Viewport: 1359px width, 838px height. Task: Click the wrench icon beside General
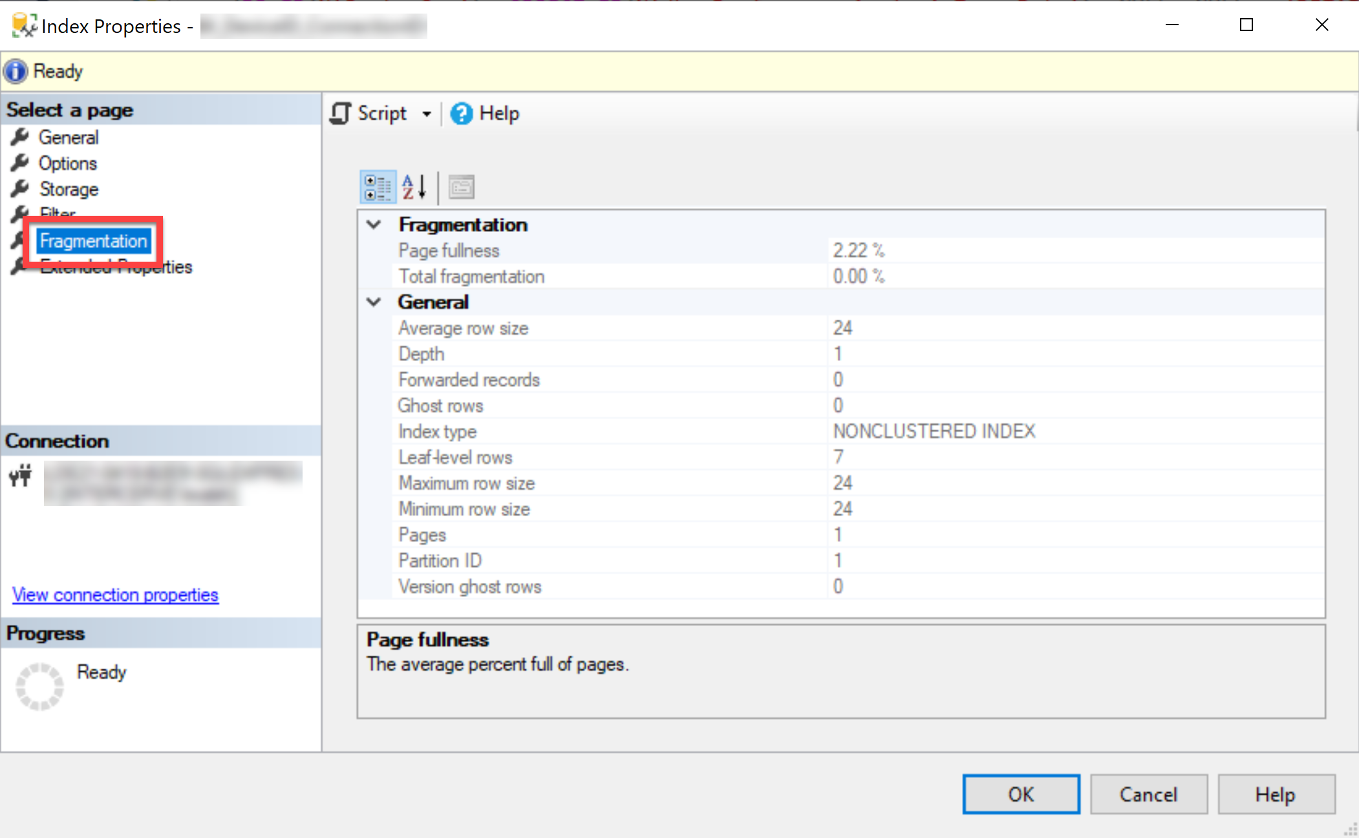click(20, 137)
